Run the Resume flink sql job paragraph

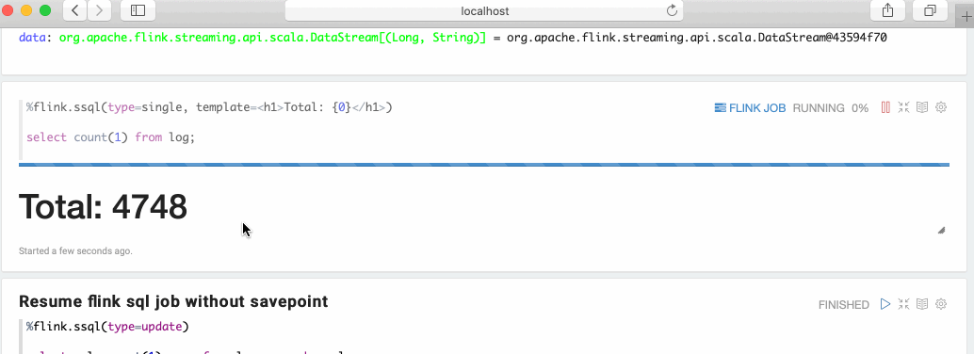(885, 304)
